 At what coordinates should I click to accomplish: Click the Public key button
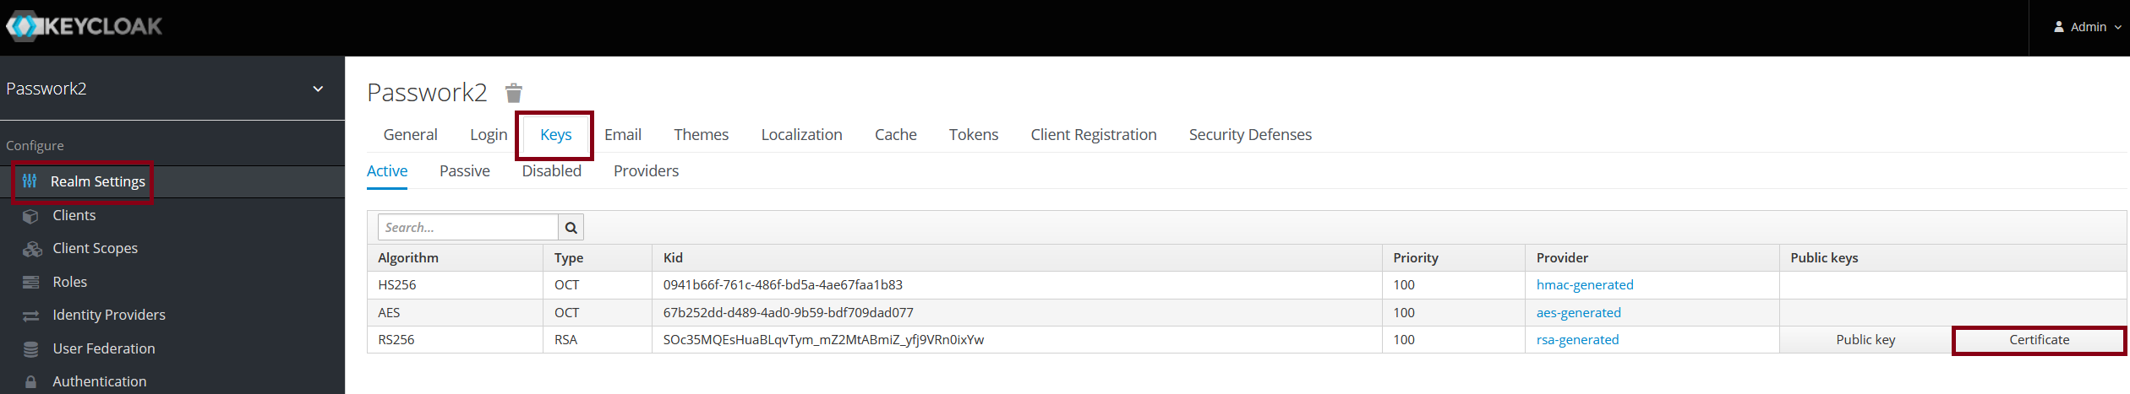[1865, 340]
